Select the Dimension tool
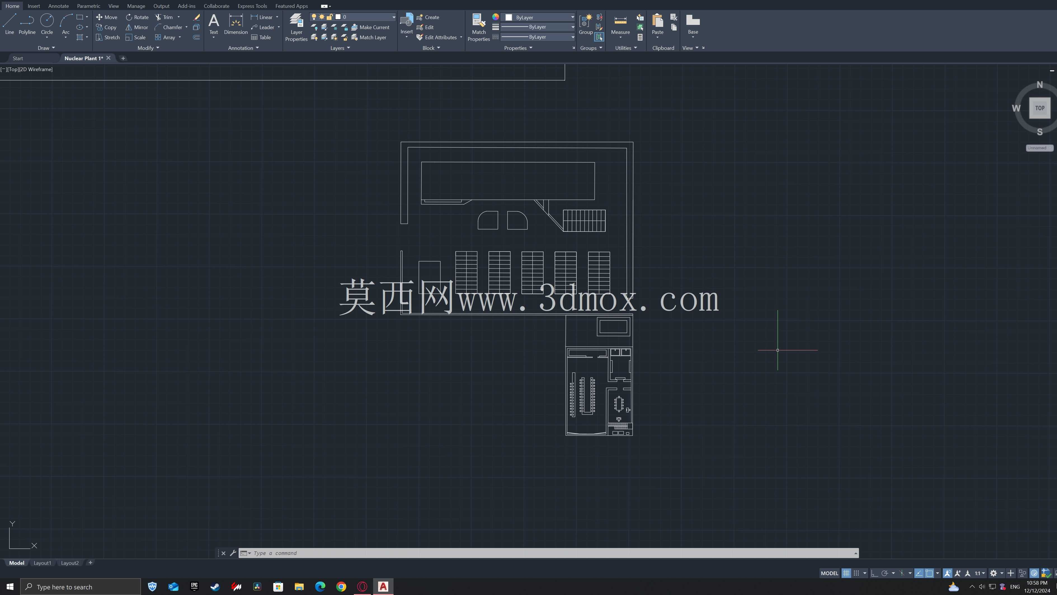The width and height of the screenshot is (1057, 595). pyautogui.click(x=236, y=24)
